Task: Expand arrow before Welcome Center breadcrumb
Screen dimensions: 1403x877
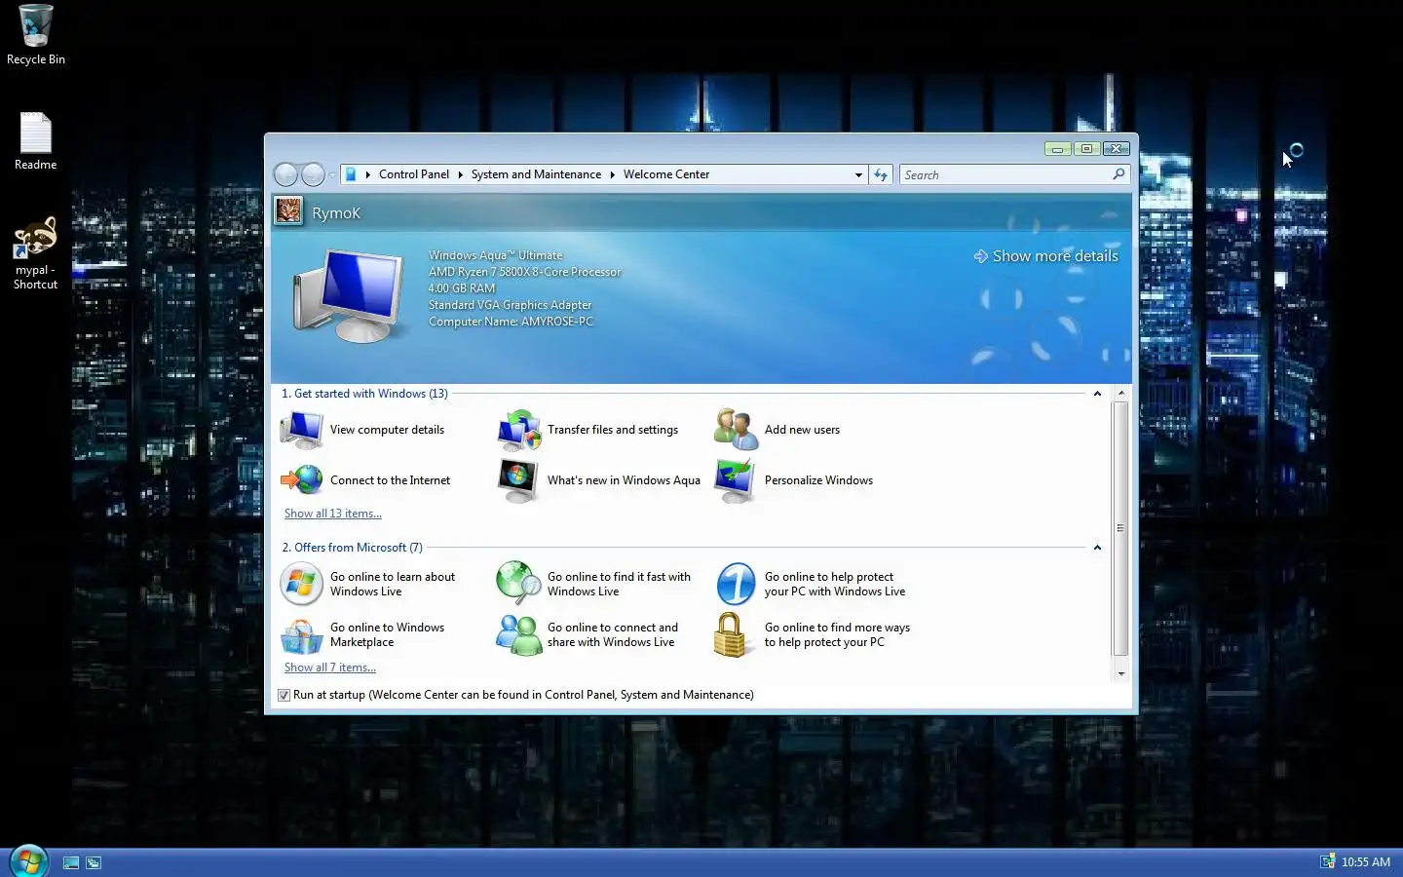Action: [x=613, y=174]
